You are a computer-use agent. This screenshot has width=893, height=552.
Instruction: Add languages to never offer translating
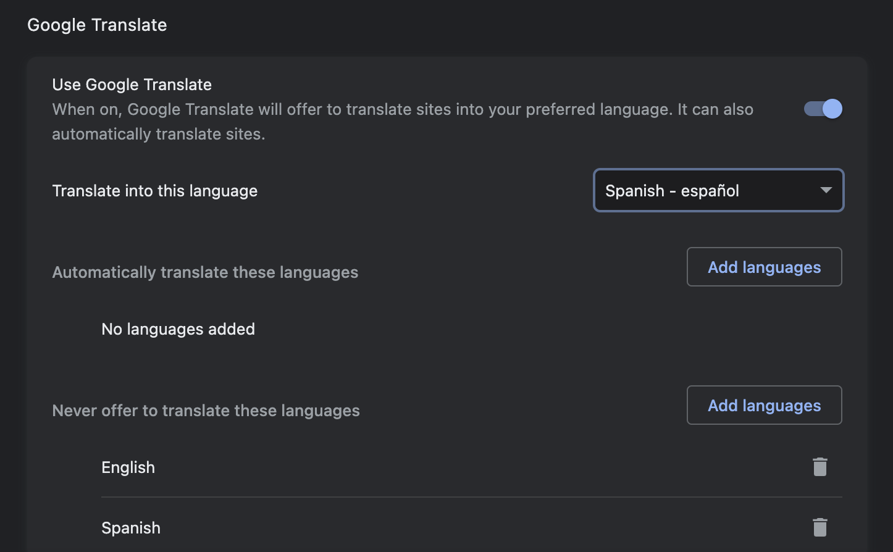coord(764,406)
